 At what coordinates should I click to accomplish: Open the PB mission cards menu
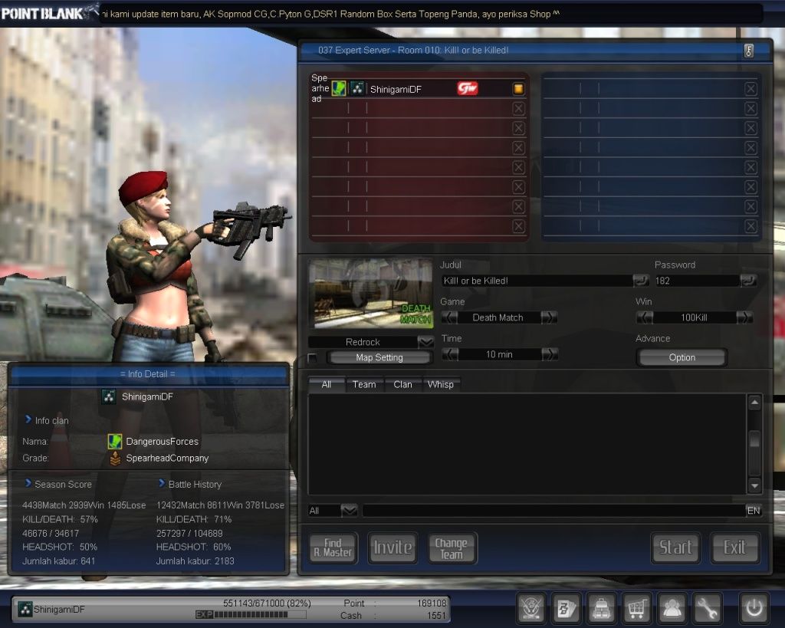point(567,609)
